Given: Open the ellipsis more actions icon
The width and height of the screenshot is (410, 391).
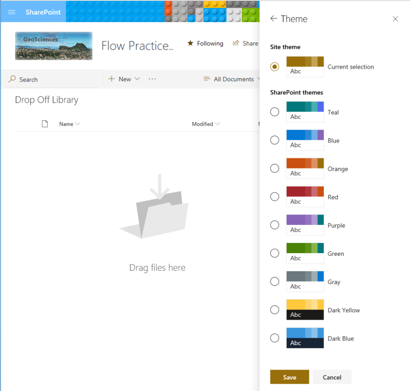Looking at the screenshot, I should click(x=152, y=79).
